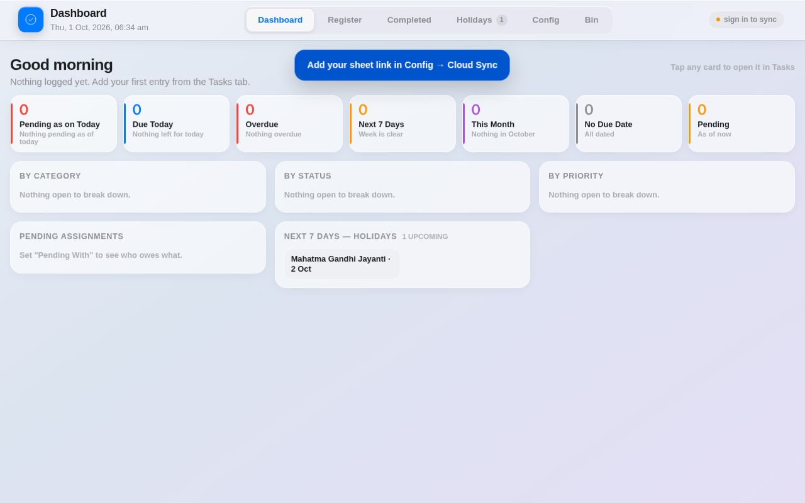Click the sign in to sync button
The width and height of the screenshot is (805, 503).
pos(747,19)
